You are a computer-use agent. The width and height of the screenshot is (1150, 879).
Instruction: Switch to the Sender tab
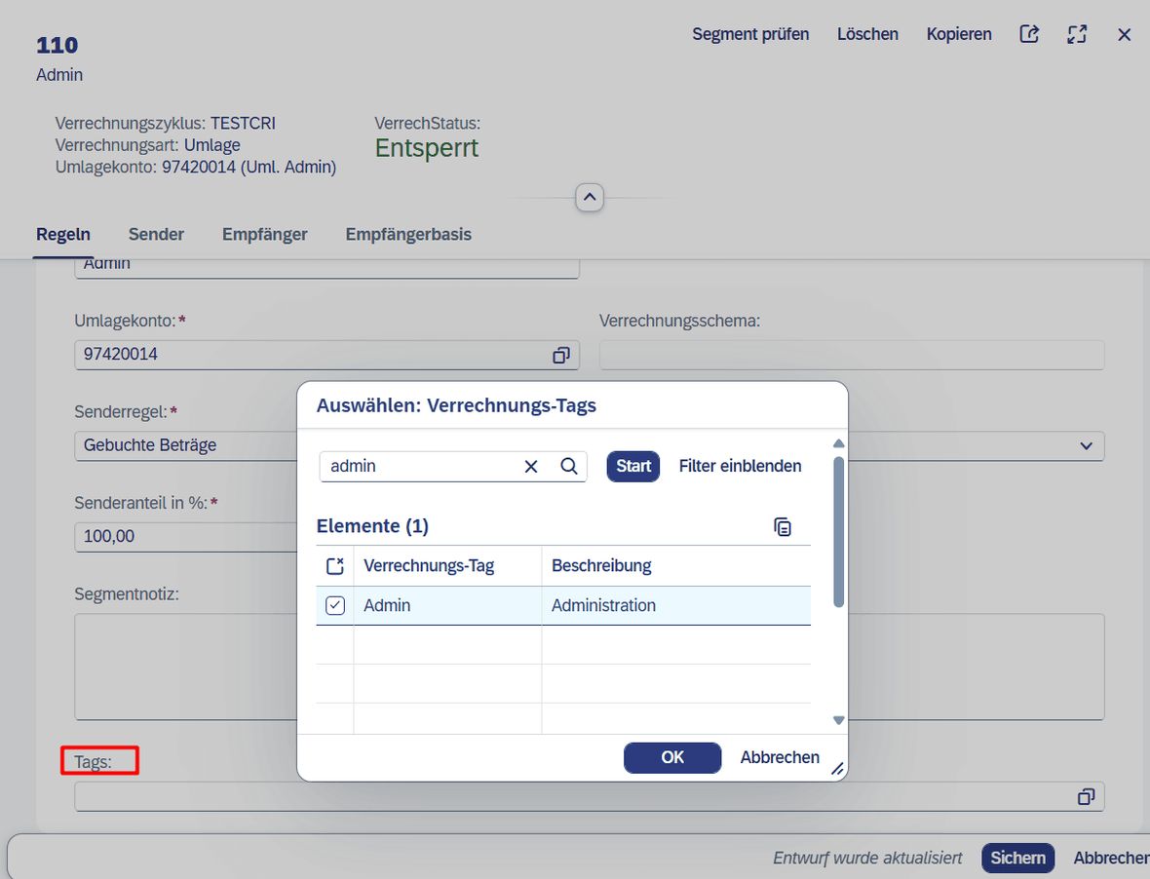156,235
